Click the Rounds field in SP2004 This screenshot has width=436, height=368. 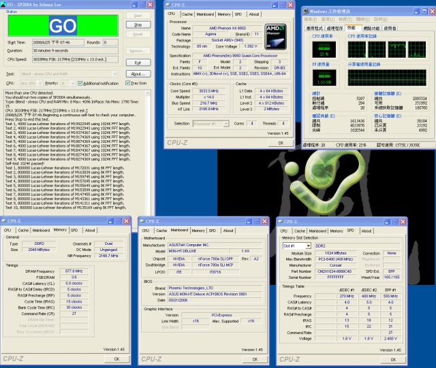(x=110, y=42)
